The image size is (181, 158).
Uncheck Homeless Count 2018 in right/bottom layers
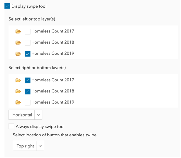tap(28, 91)
